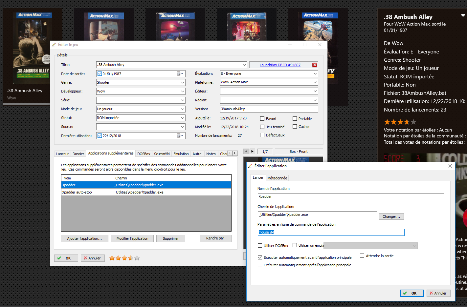The width and height of the screenshot is (467, 307).
Task: Enable Utiliser un émulateur checkbox
Action: [295, 245]
